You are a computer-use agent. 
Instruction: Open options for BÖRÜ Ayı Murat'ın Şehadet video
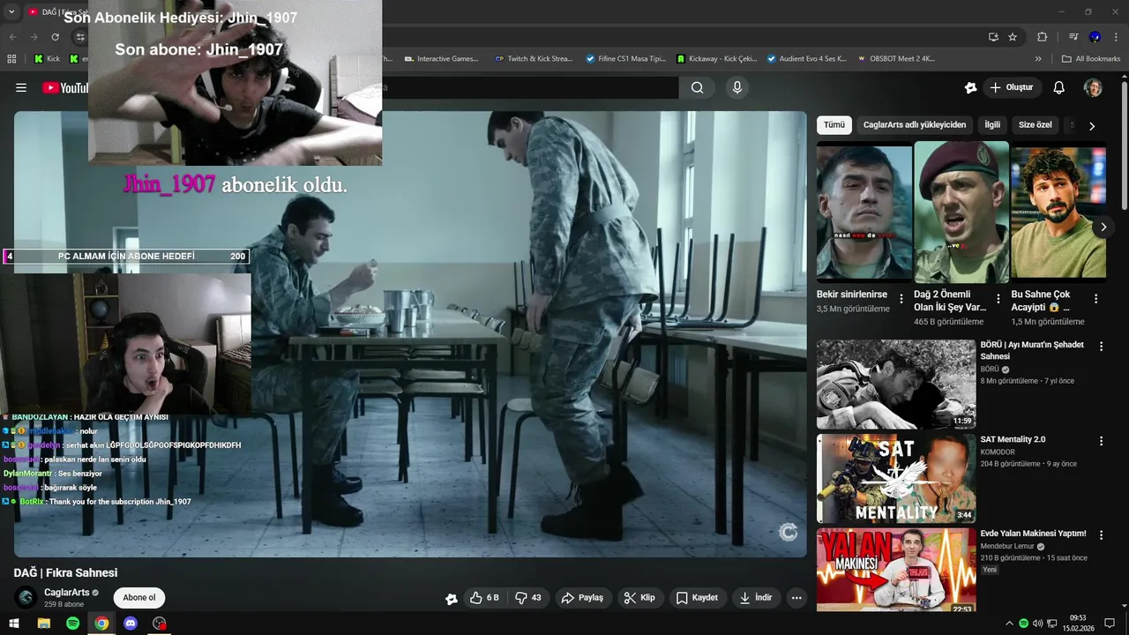pos(1101,347)
